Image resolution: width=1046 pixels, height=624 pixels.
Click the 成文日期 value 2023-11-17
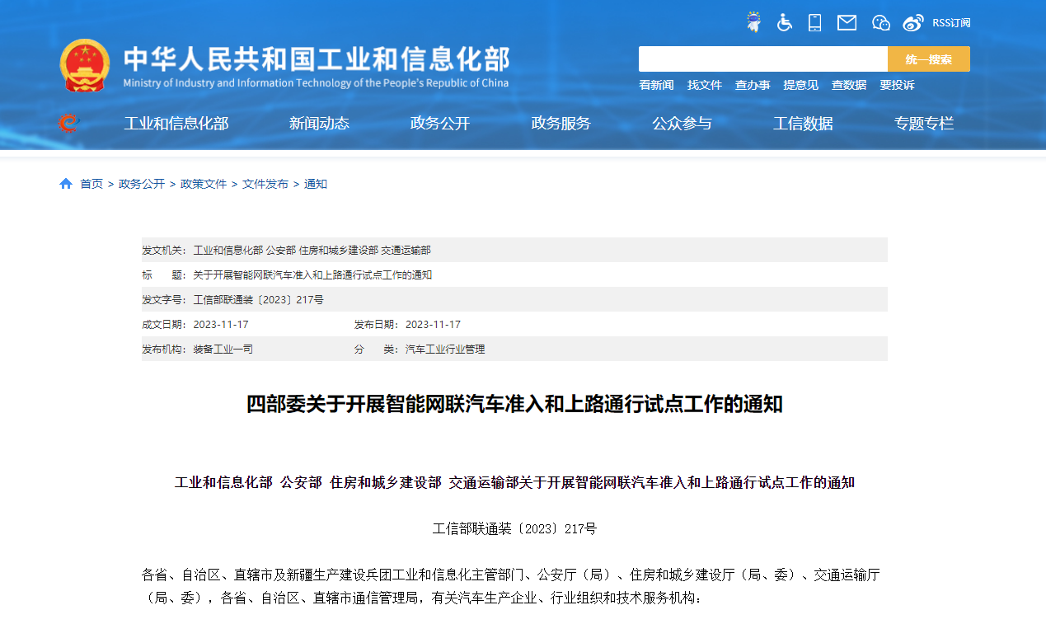pos(221,324)
